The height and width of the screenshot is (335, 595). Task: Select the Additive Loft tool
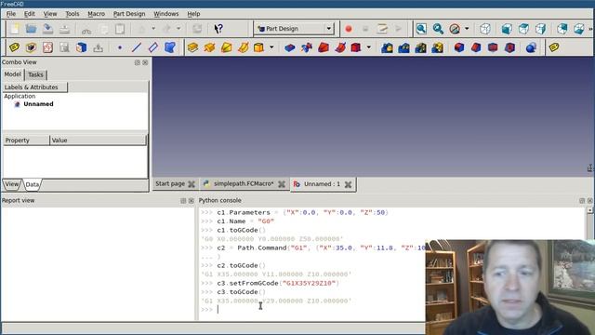pos(226,47)
